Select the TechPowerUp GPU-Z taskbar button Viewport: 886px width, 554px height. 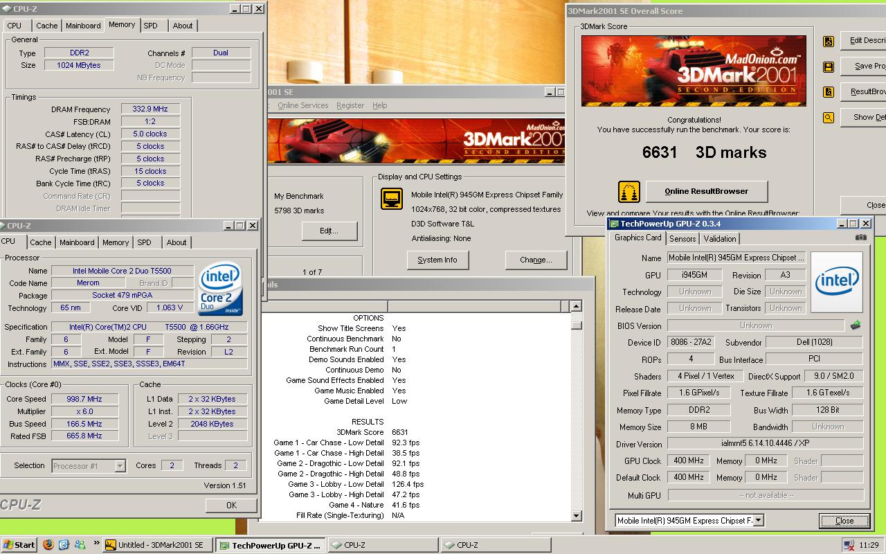(271, 545)
